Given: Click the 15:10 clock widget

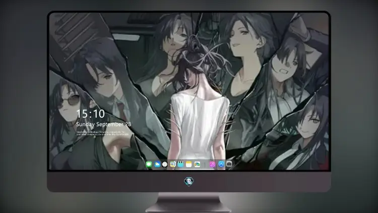Looking at the screenshot, I should [x=91, y=114].
